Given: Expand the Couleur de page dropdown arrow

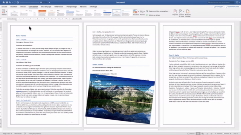Looking at the screenshot, I should (184, 12).
